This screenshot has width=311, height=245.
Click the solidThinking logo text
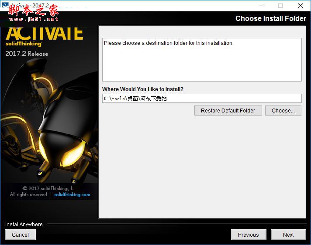point(24,44)
